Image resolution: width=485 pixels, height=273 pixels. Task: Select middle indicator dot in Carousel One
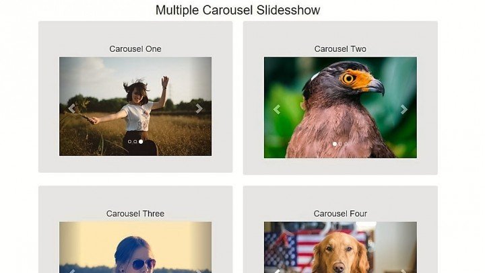pyautogui.click(x=135, y=142)
